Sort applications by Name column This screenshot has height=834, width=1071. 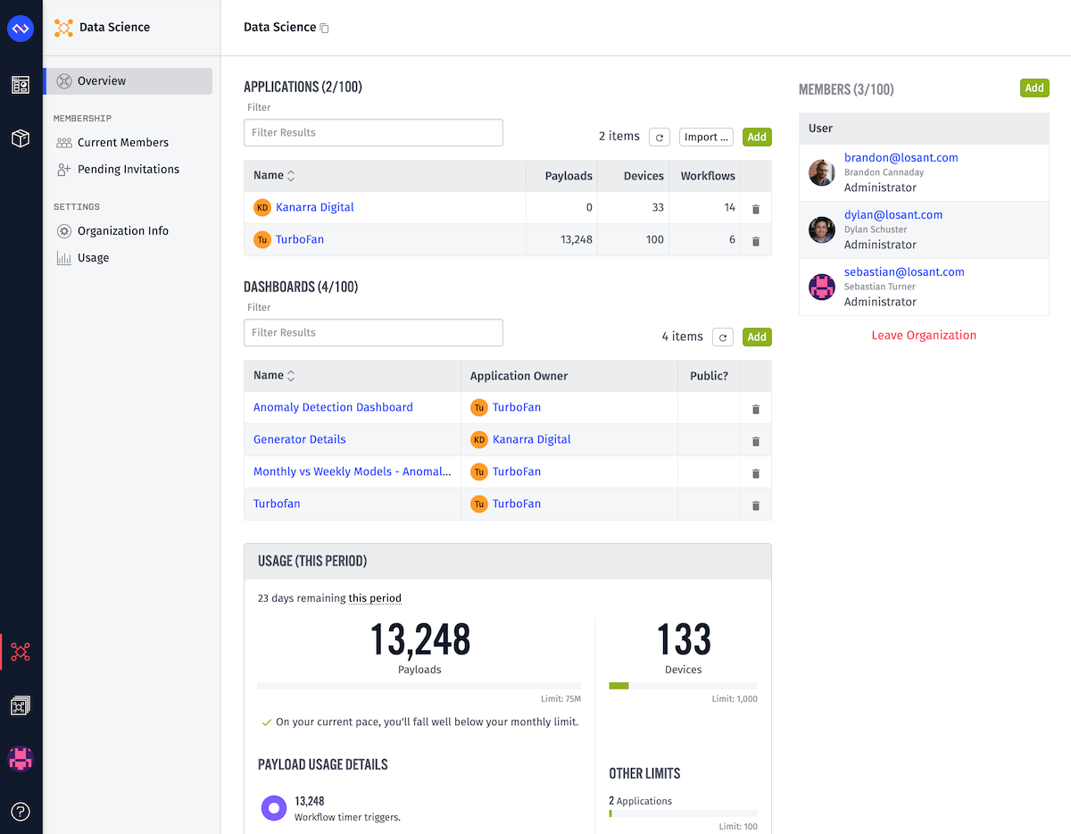274,175
